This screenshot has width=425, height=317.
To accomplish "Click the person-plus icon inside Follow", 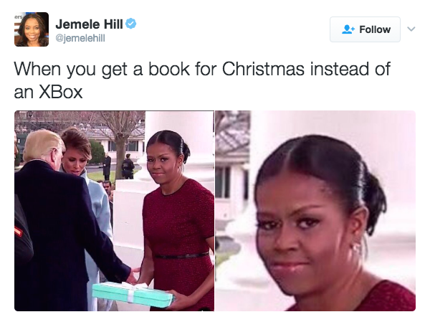I will pyautogui.click(x=348, y=29).
